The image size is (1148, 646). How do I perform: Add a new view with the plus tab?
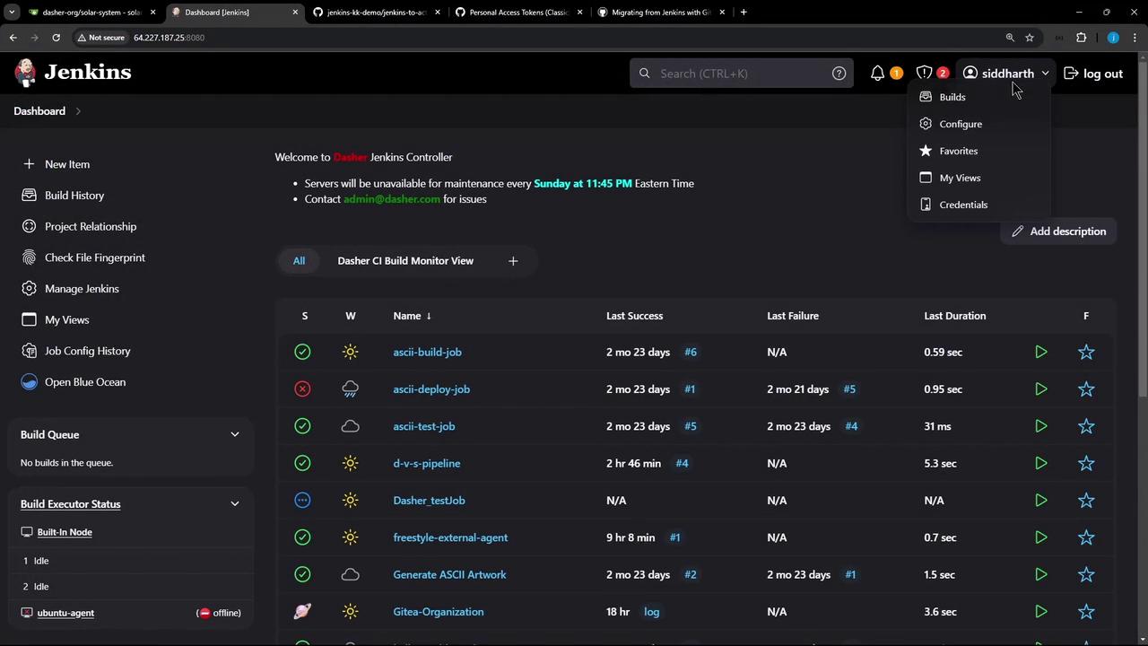tap(513, 261)
